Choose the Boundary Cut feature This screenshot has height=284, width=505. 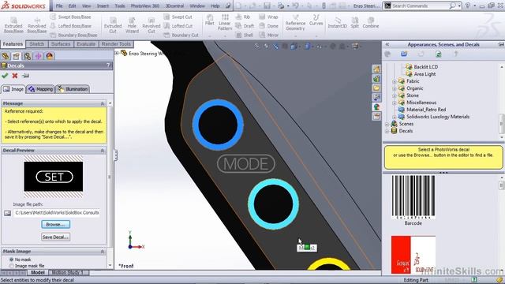pos(181,35)
